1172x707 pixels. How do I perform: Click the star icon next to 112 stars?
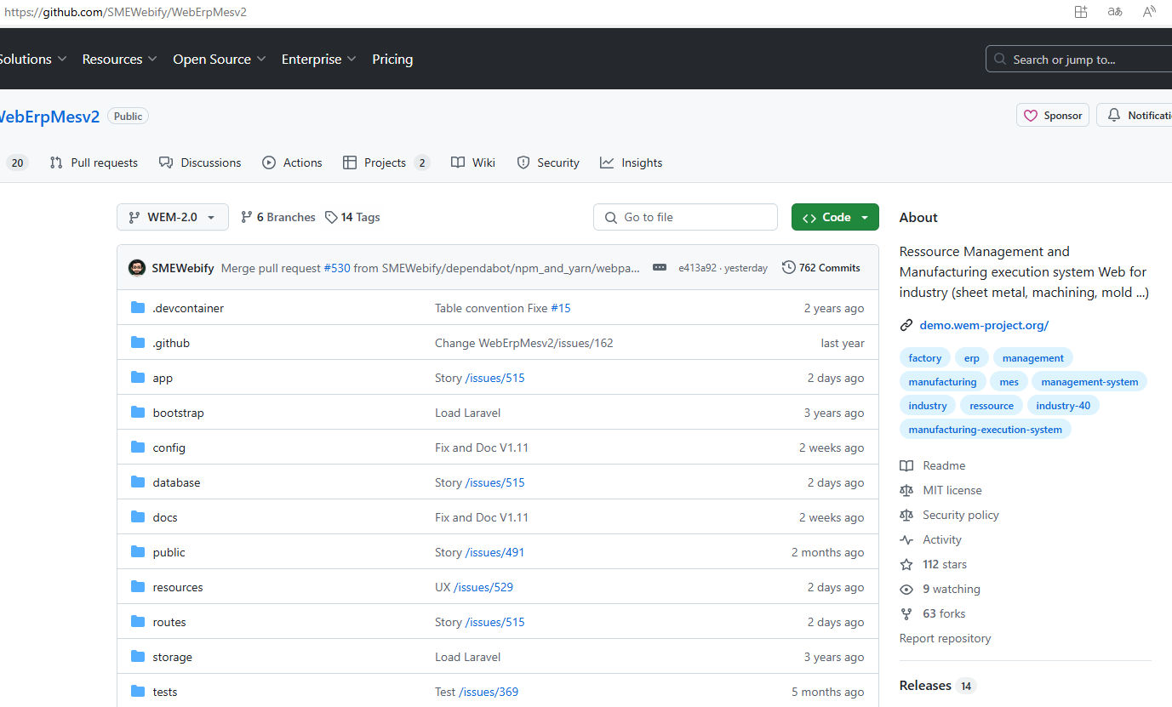[906, 564]
